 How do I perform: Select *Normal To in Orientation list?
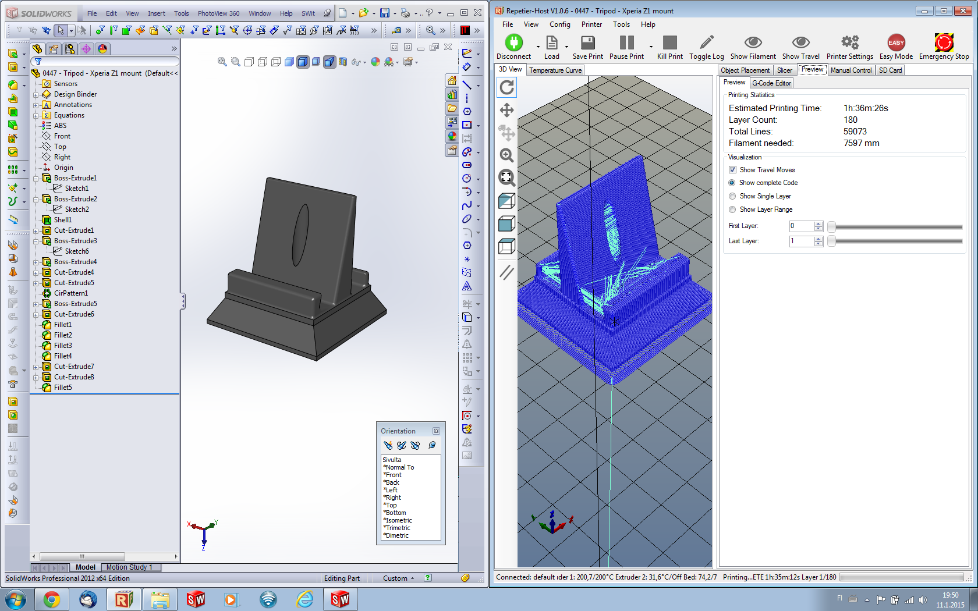click(x=399, y=467)
